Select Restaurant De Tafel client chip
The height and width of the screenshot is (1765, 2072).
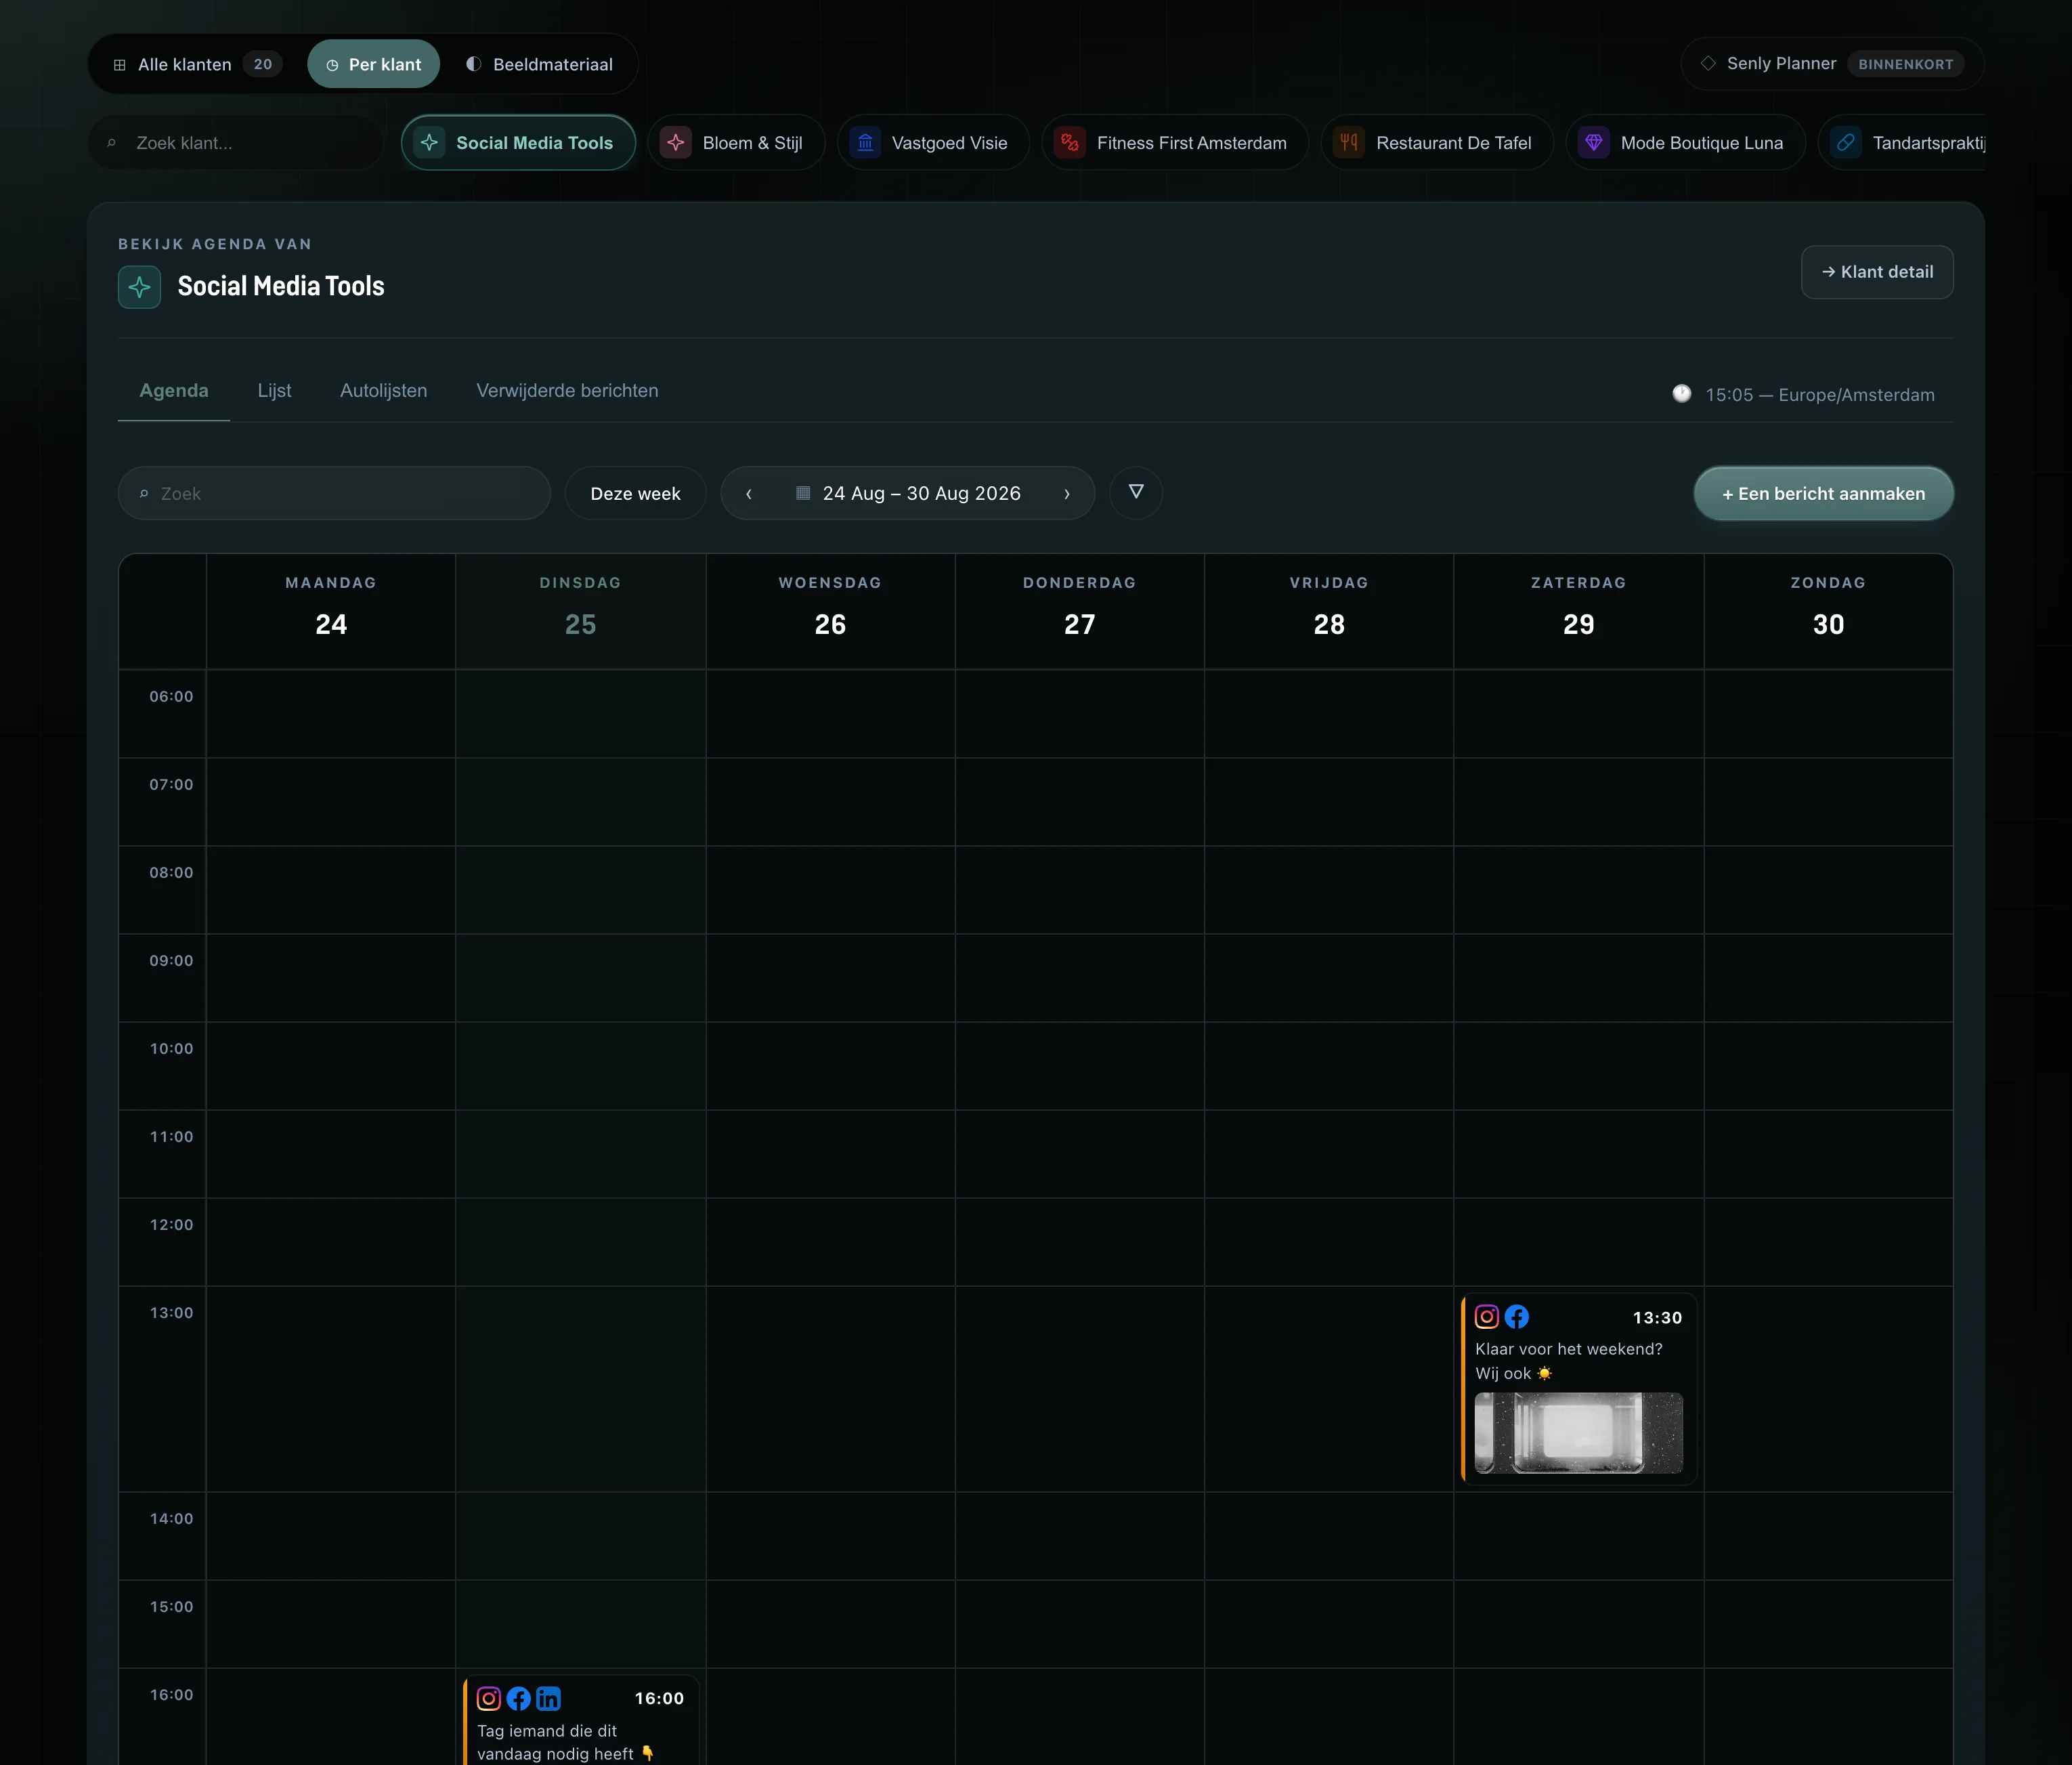pos(1437,143)
